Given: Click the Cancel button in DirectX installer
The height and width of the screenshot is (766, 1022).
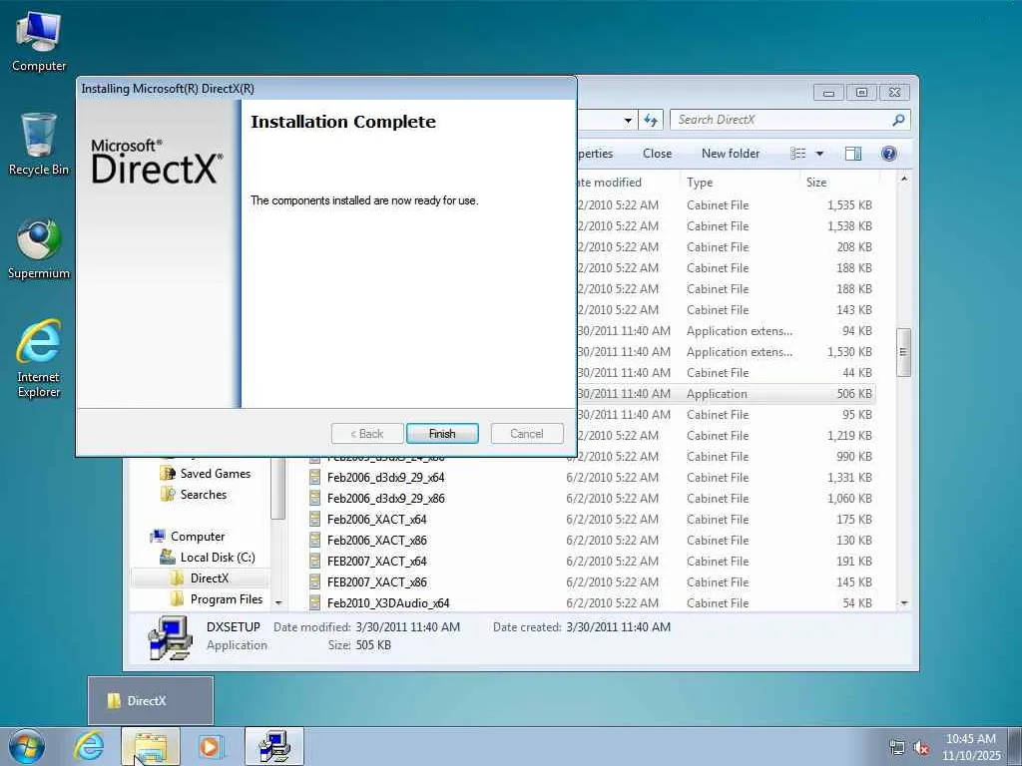Looking at the screenshot, I should pyautogui.click(x=527, y=434).
